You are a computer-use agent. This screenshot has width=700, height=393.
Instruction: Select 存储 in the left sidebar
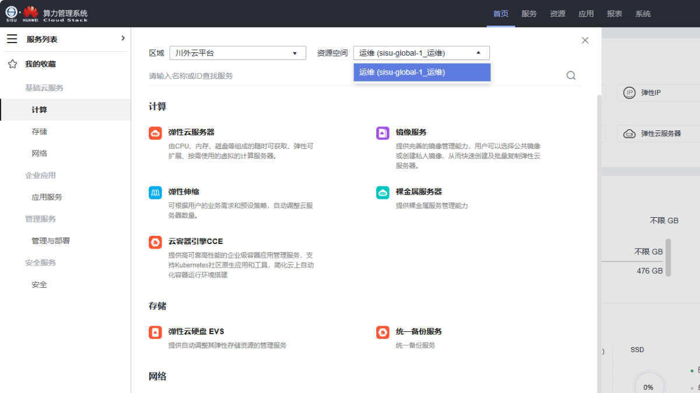tap(40, 132)
